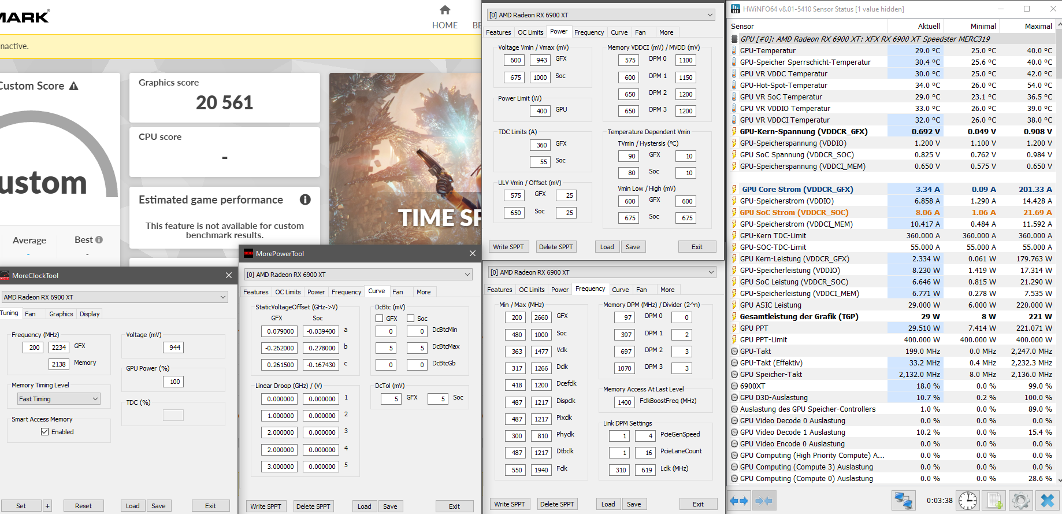Click Load button in MoreClockTool
Screen dimensions: 1062x514
click(133, 506)
